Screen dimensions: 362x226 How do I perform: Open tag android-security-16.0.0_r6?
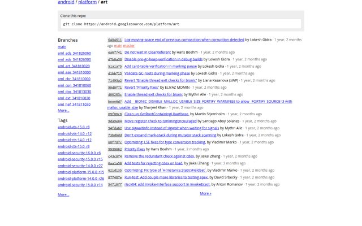pyautogui.click(x=79, y=153)
